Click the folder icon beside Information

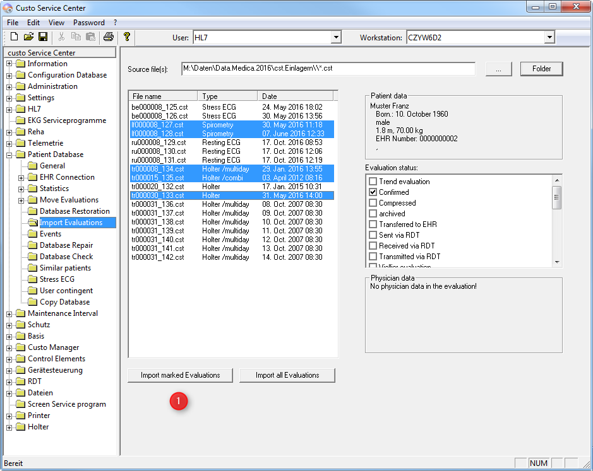pyautogui.click(x=21, y=64)
